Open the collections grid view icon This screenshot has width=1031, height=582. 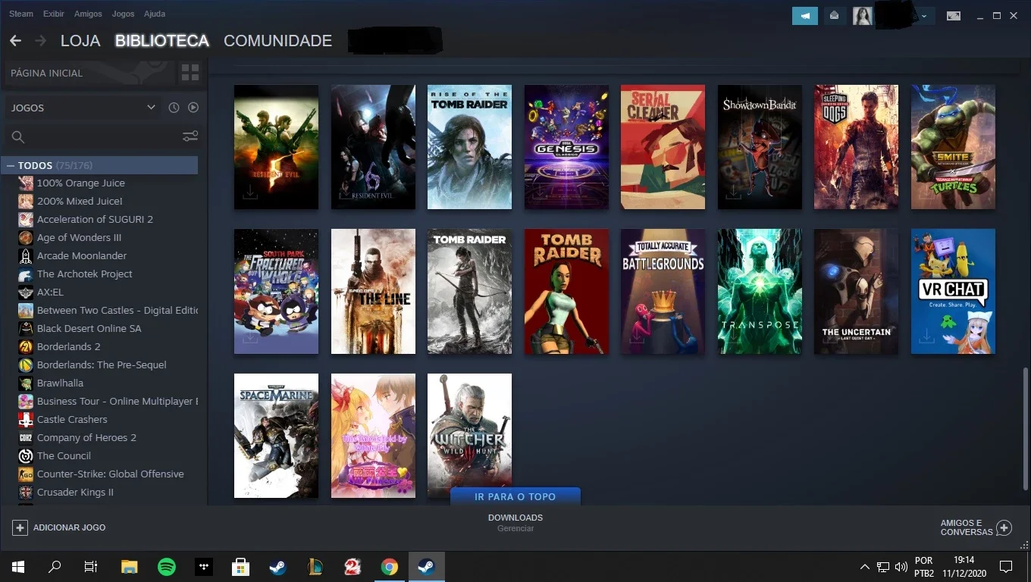[190, 73]
